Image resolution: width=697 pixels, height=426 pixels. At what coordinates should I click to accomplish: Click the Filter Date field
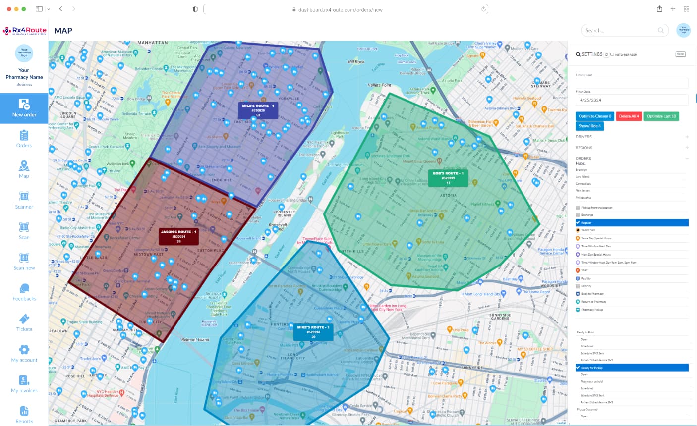(x=632, y=100)
